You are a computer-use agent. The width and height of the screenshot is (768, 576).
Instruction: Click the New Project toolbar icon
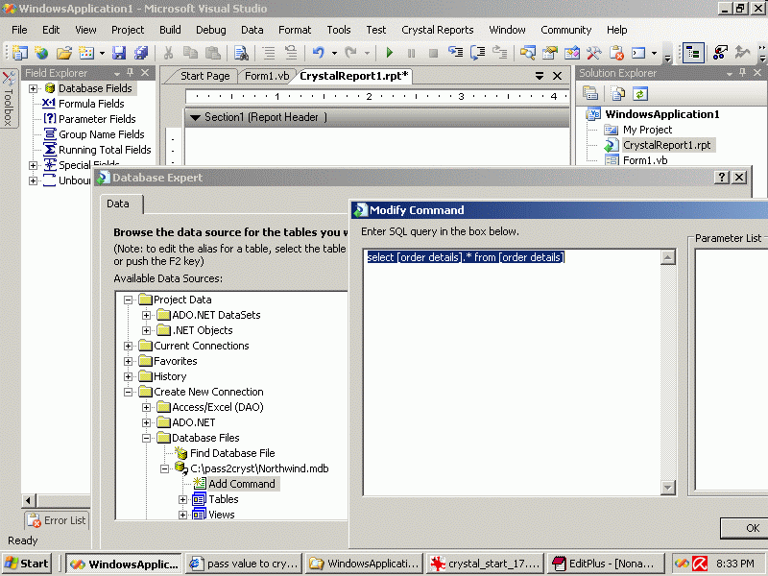pyautogui.click(x=19, y=53)
